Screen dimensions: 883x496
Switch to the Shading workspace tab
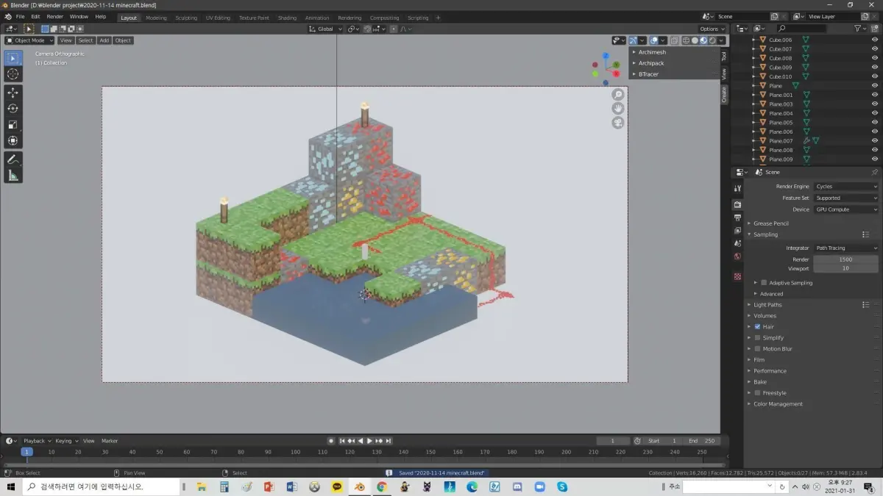click(287, 18)
